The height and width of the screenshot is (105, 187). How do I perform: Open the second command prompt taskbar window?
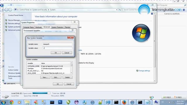140,102
